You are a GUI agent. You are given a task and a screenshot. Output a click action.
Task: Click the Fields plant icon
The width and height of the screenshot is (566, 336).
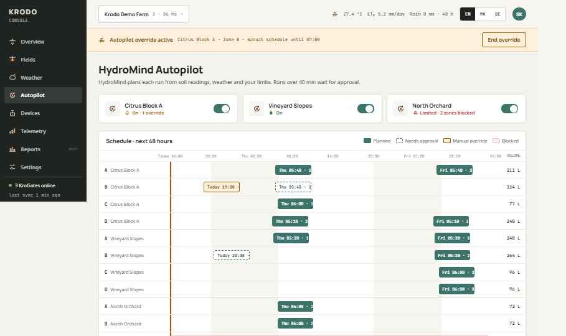click(x=12, y=59)
